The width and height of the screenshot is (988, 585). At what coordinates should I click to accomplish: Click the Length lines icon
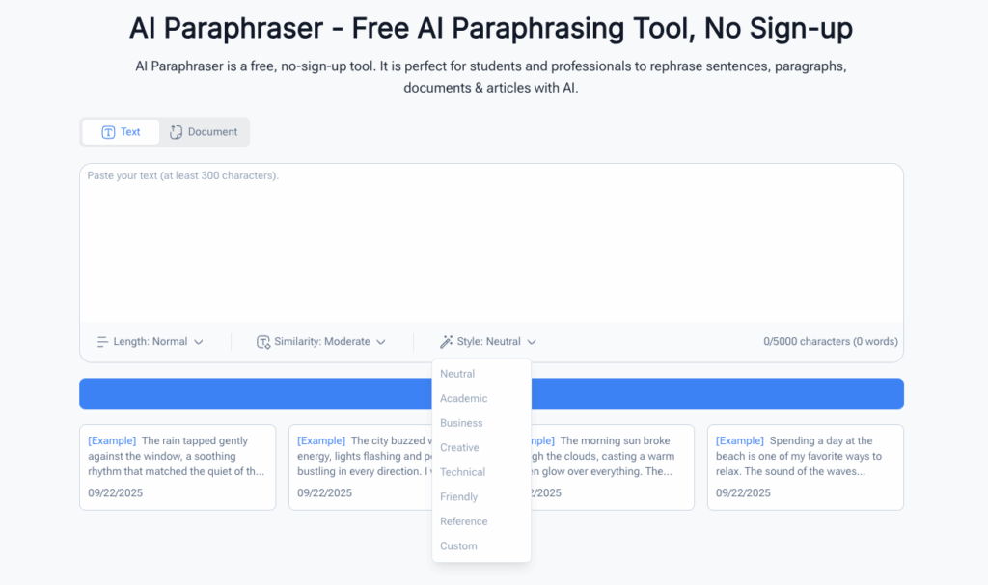(x=102, y=342)
